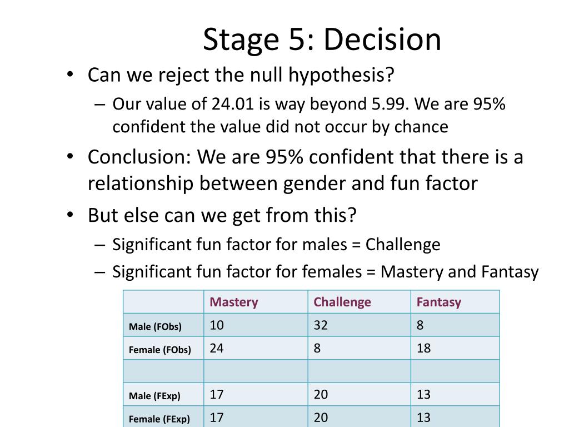Select the Female observed Mastery value 24
569x427 pixels.
click(217, 348)
